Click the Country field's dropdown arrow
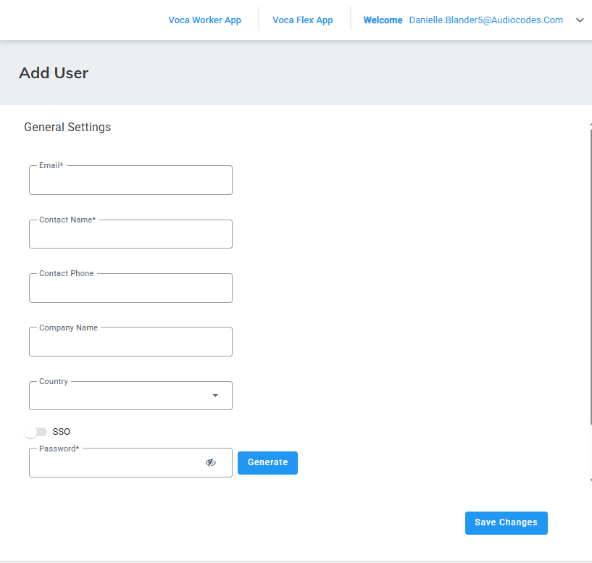This screenshot has width=592, height=563. click(215, 396)
